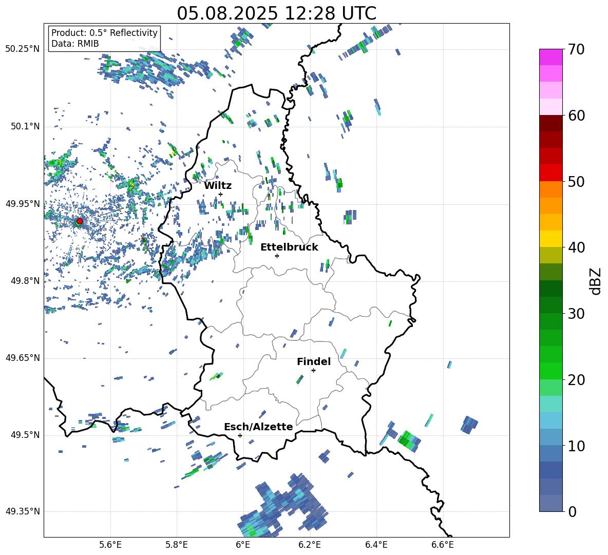
Task: Click the Esch/Alzette city label
Action: click(259, 427)
